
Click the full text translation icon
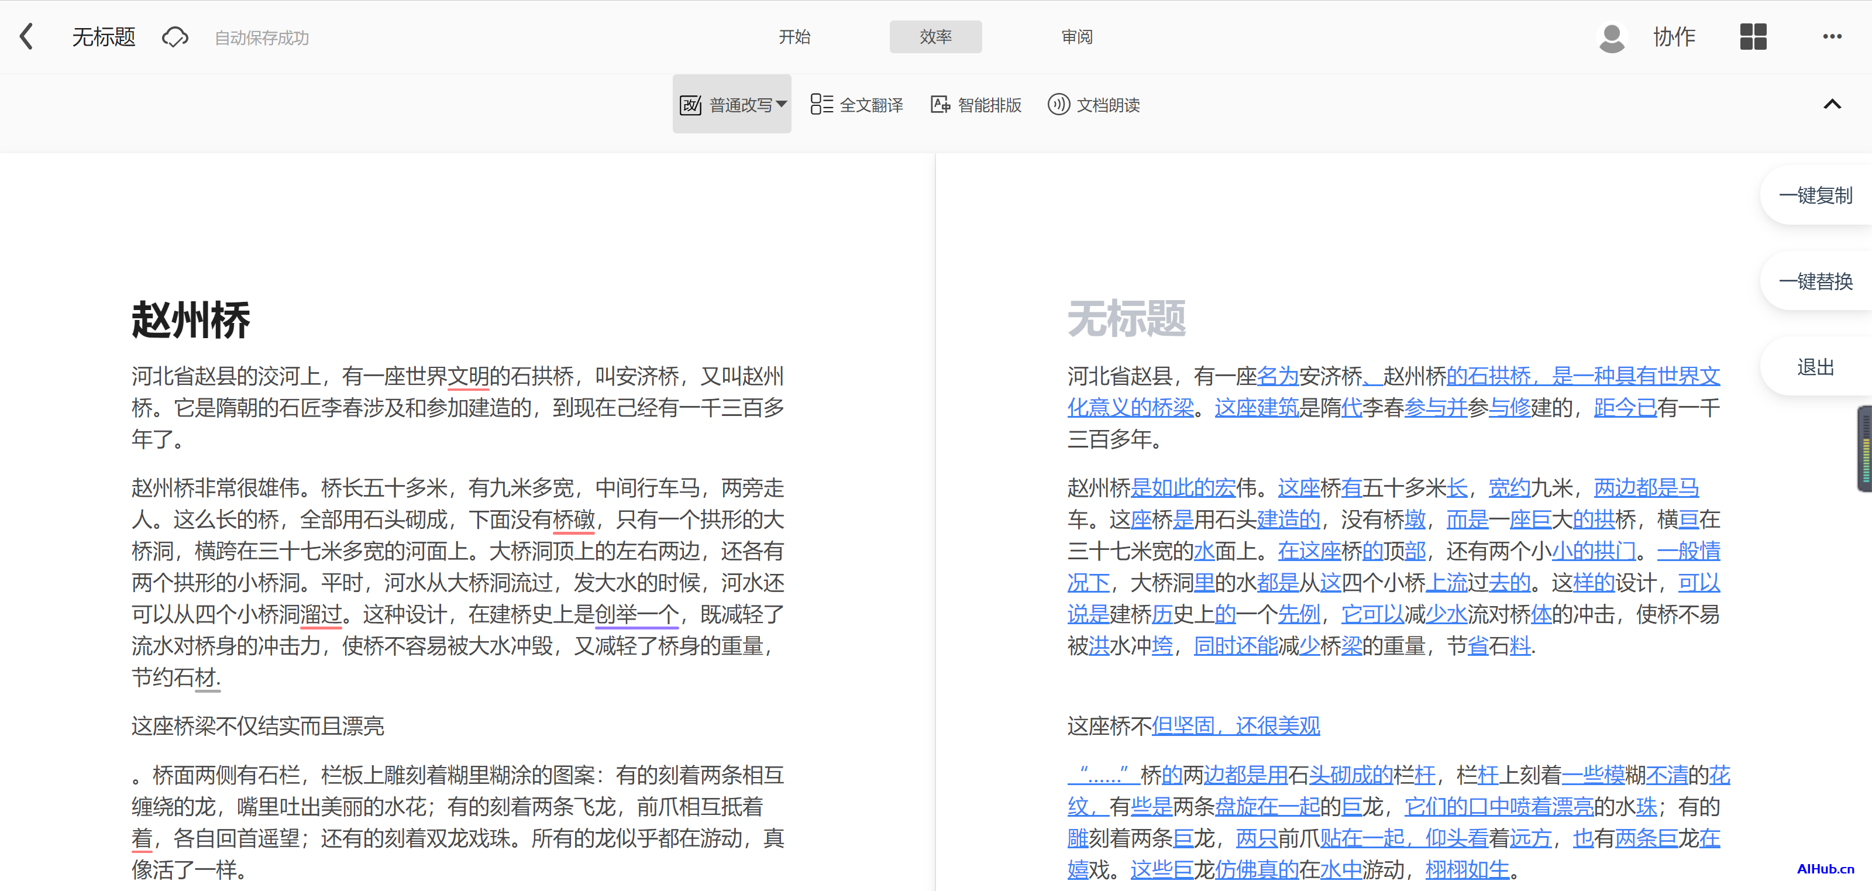(x=821, y=105)
